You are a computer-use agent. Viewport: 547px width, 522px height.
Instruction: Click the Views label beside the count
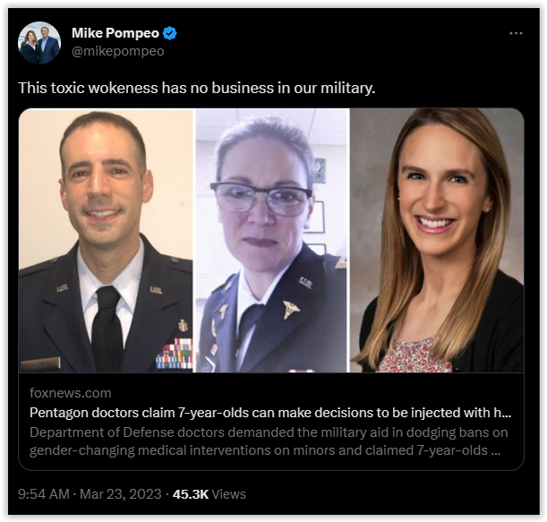click(x=229, y=494)
